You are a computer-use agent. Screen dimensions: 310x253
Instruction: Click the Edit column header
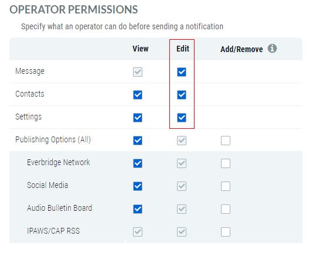[183, 49]
